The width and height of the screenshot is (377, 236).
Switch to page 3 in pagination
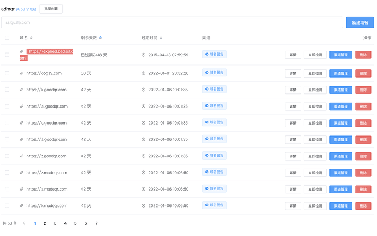click(x=55, y=223)
